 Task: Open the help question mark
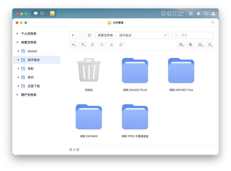(213, 22)
